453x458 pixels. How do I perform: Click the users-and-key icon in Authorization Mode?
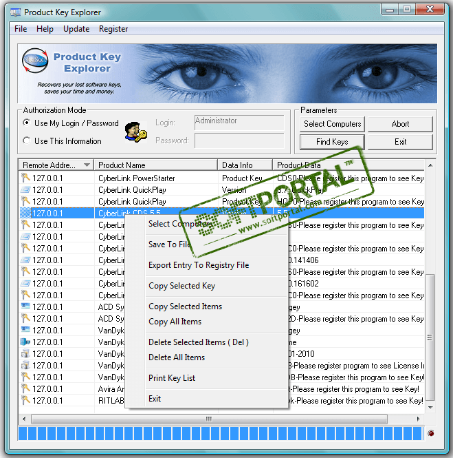(x=135, y=132)
